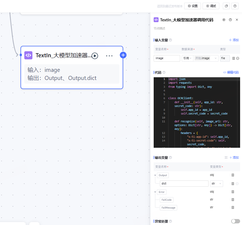Screen dimensions: 242x225
Task: Click the code icon on canvas node
Action: pos(28,55)
